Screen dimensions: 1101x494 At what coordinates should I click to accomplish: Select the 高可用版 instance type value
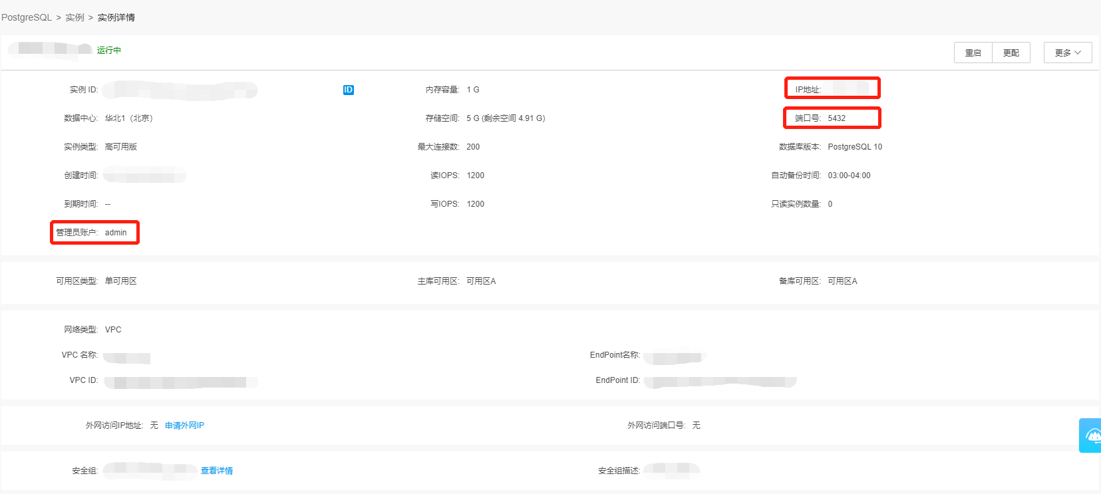click(121, 147)
